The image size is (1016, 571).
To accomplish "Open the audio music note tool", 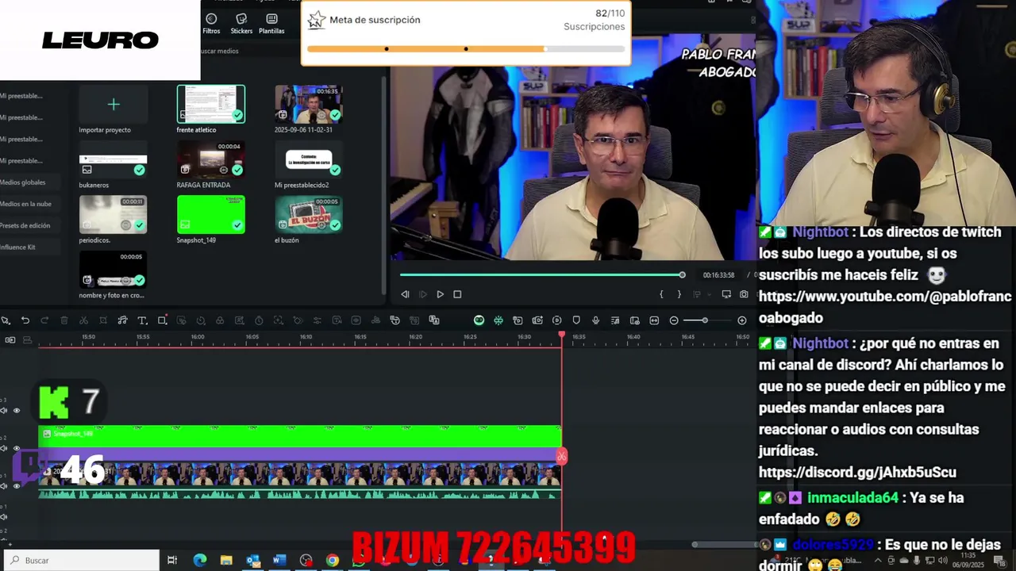I will 122,320.
